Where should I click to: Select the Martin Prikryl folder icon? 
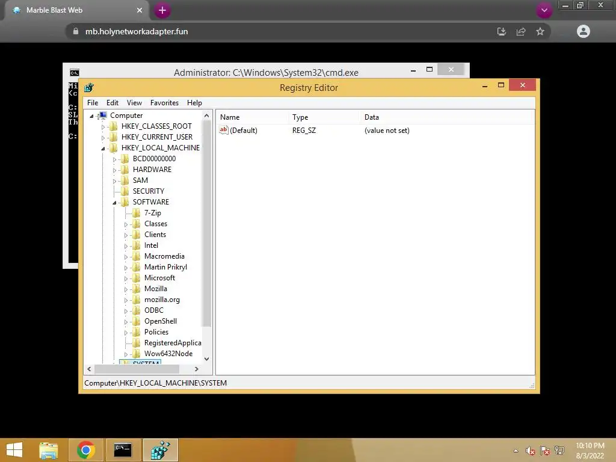point(137,267)
